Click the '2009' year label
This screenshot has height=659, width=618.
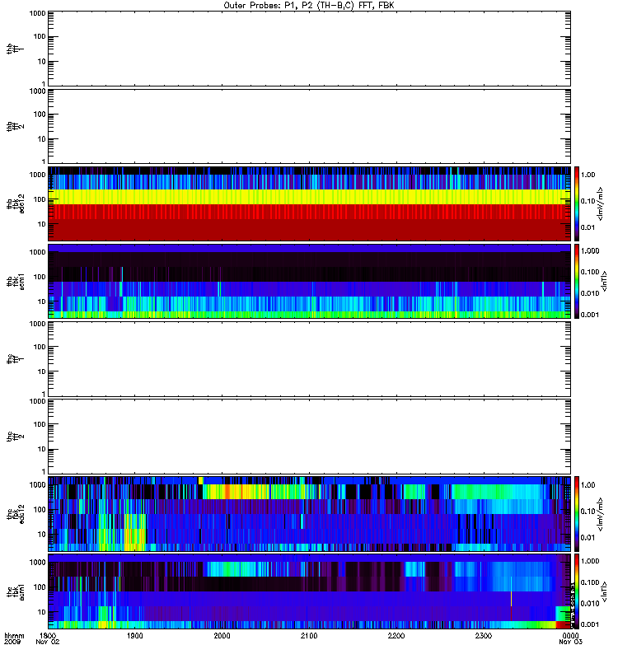point(12,642)
